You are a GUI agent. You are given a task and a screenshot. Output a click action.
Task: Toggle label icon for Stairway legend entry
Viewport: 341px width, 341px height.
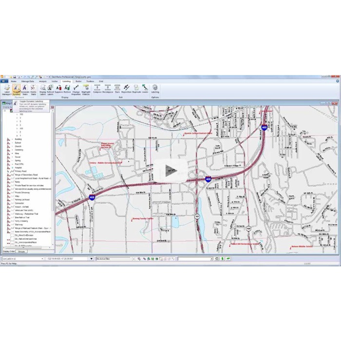pyautogui.click(x=9, y=225)
